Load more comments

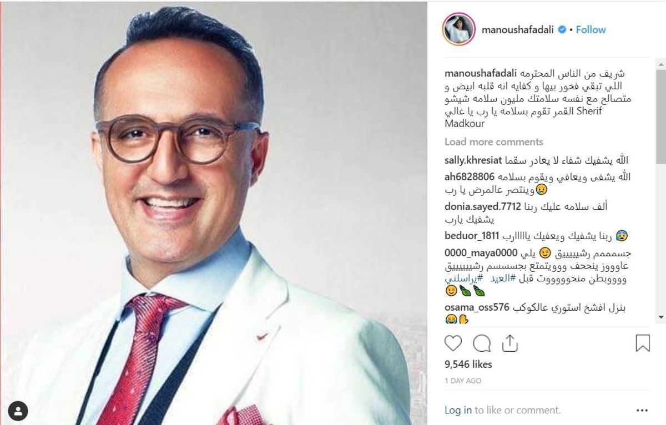[494, 141]
